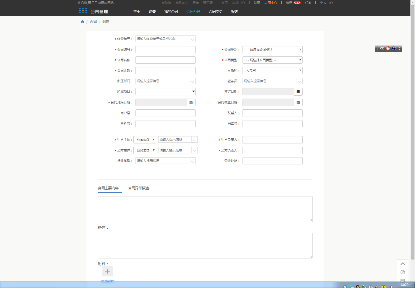Click the 手机APP top link
Screen dimensions: 415x288
click(x=182, y=3)
